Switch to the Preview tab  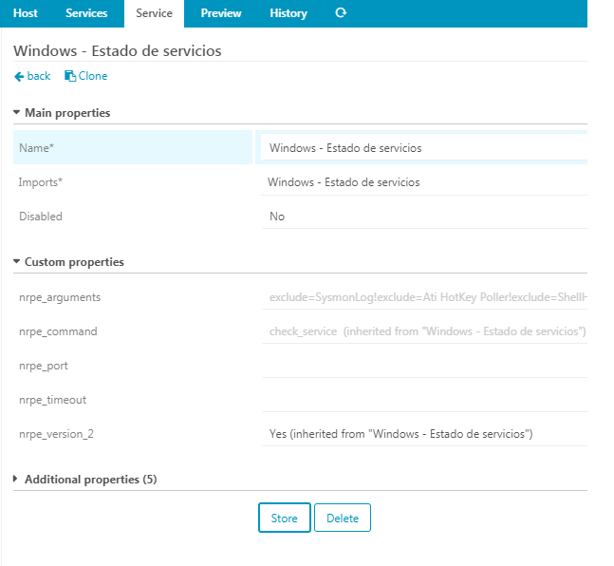click(221, 13)
